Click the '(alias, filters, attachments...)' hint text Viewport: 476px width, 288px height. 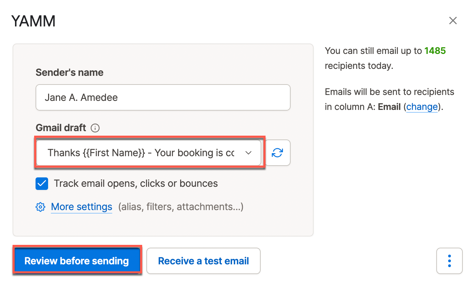[181, 207]
